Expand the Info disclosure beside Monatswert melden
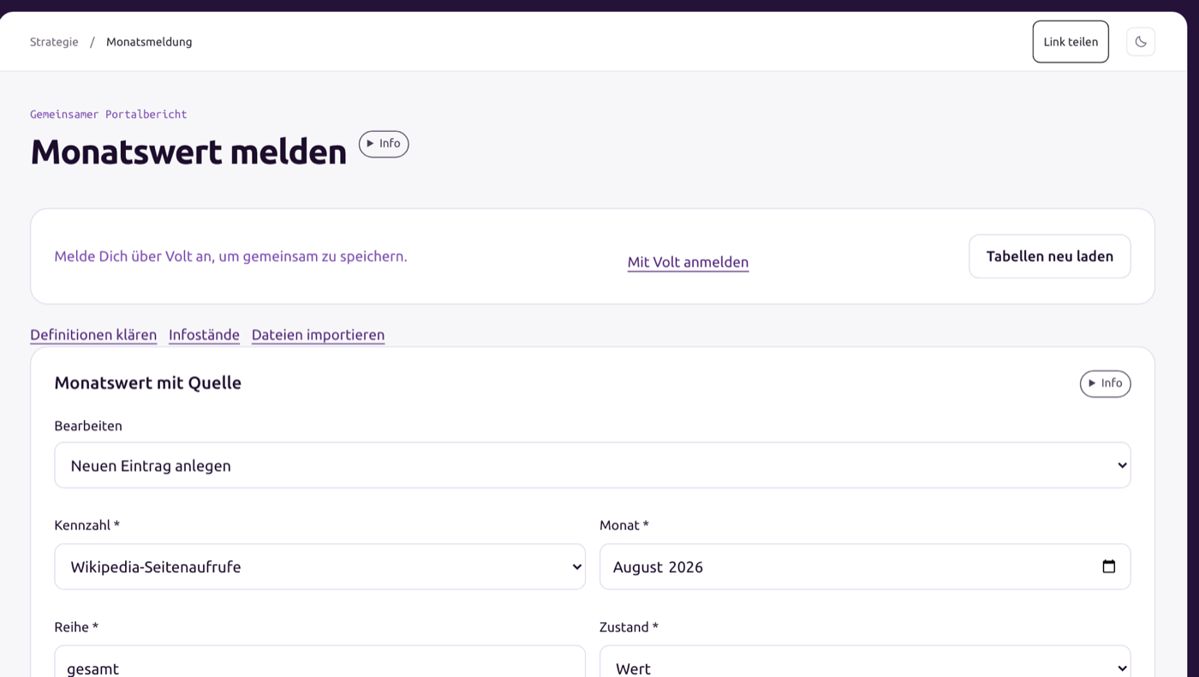 pos(384,144)
